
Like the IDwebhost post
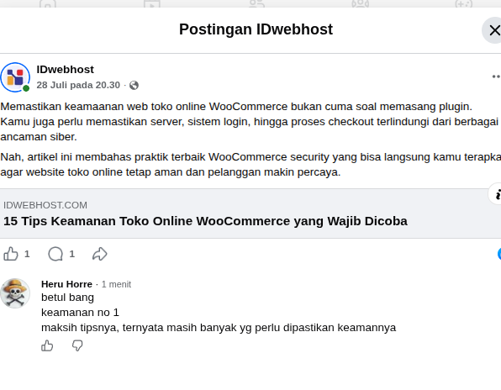point(11,254)
